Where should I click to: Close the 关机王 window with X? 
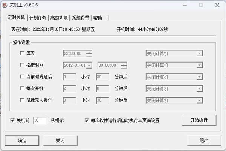[x=217, y=5]
